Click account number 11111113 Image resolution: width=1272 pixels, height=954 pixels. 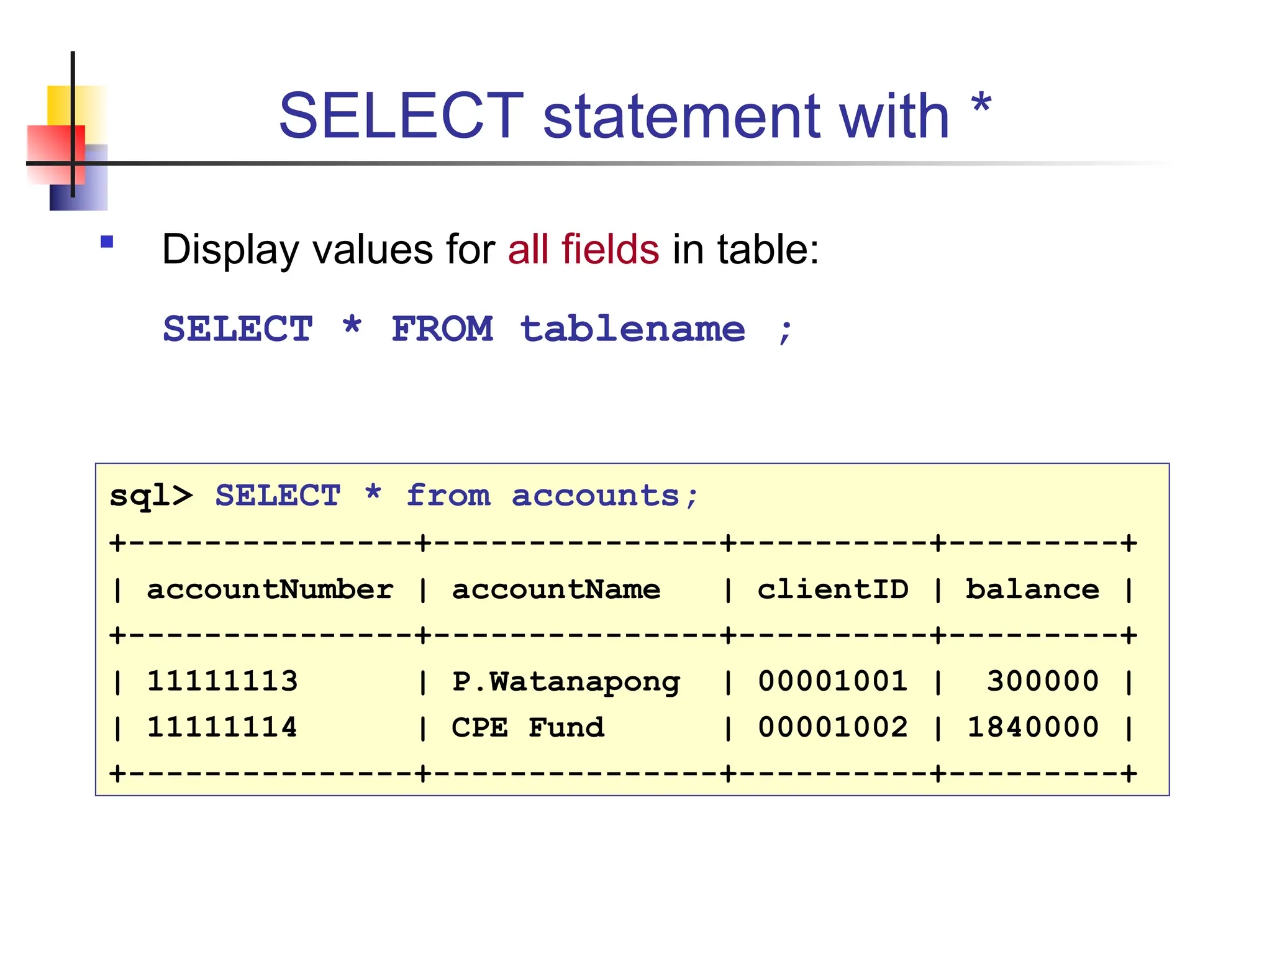pyautogui.click(x=222, y=681)
